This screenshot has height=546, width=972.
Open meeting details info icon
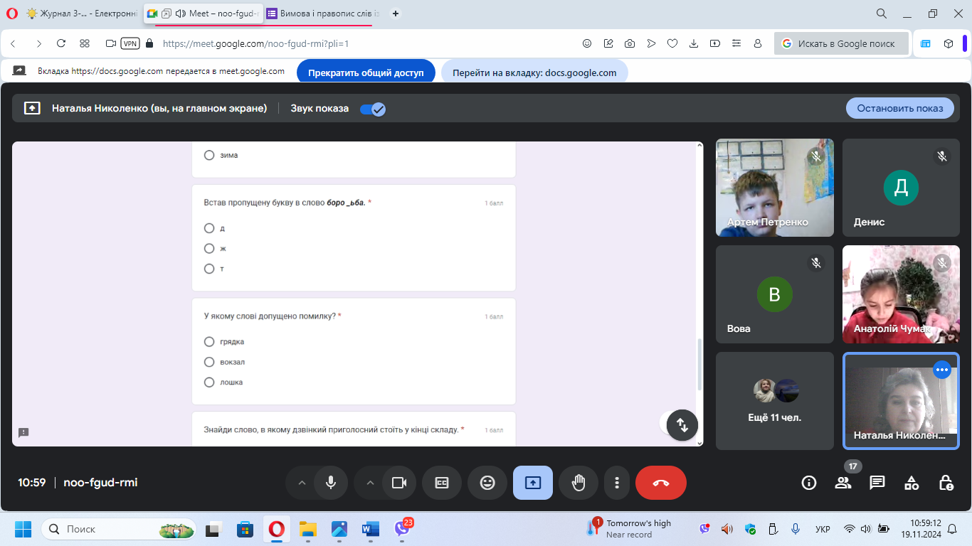(809, 483)
